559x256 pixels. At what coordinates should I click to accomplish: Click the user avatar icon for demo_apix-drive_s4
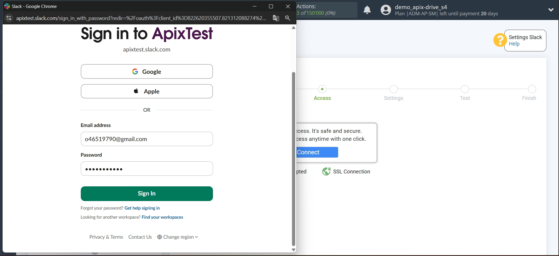[x=386, y=10]
